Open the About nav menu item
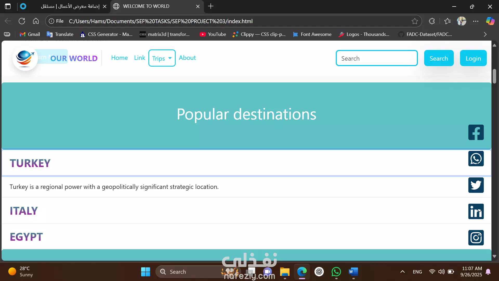 click(187, 58)
